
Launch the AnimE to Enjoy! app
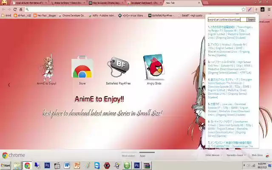pos(46,69)
